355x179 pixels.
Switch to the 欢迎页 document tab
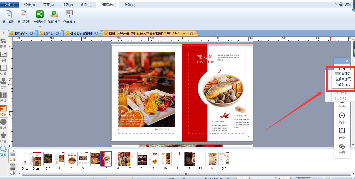(49, 34)
